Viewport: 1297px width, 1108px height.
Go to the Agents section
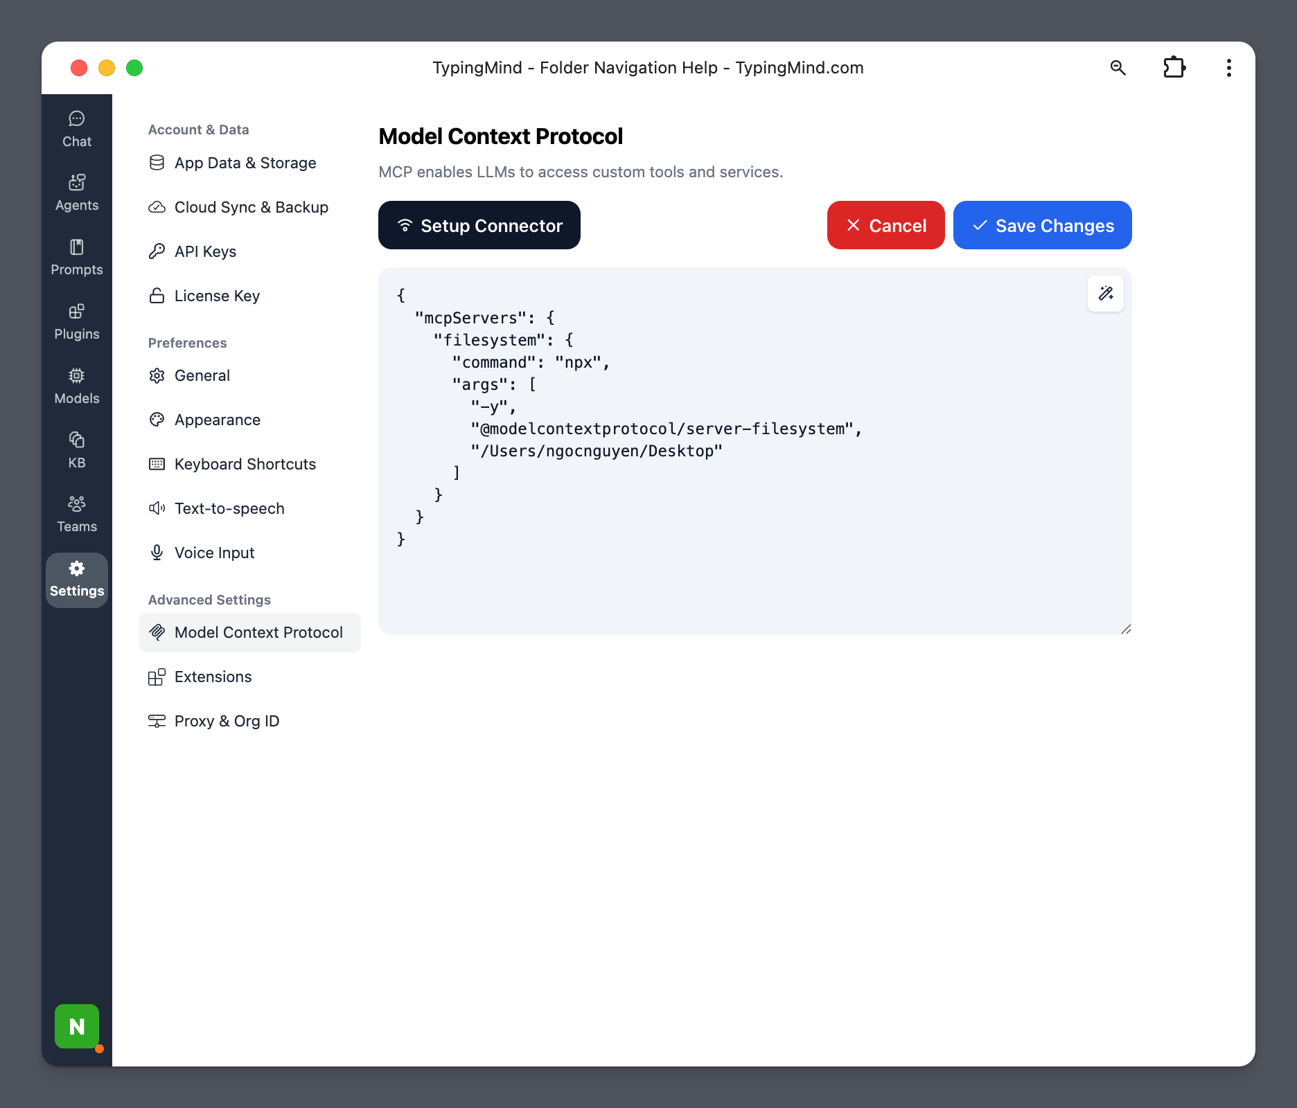click(x=77, y=193)
